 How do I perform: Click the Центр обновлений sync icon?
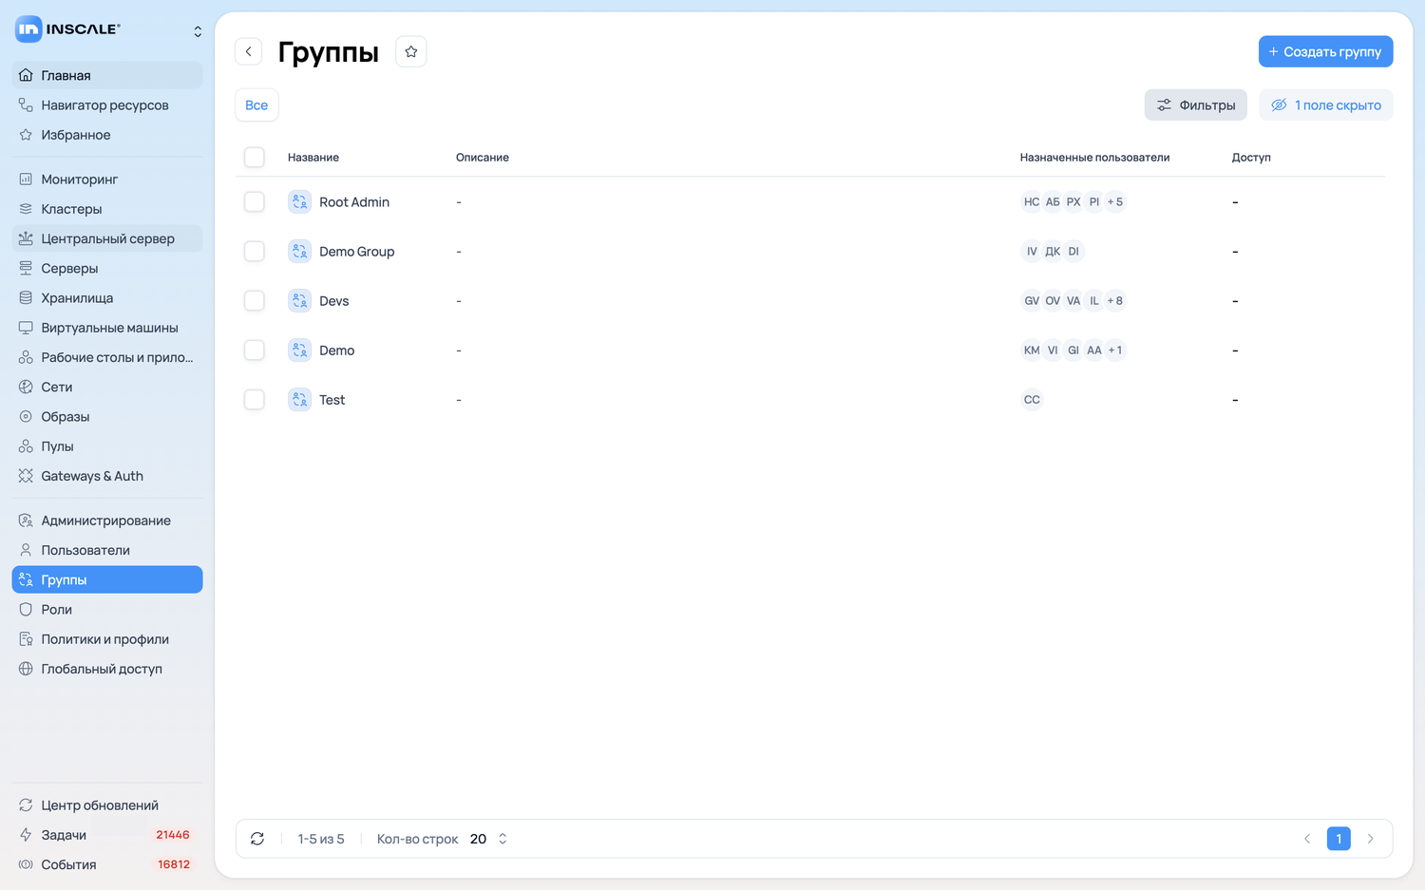[x=26, y=805]
